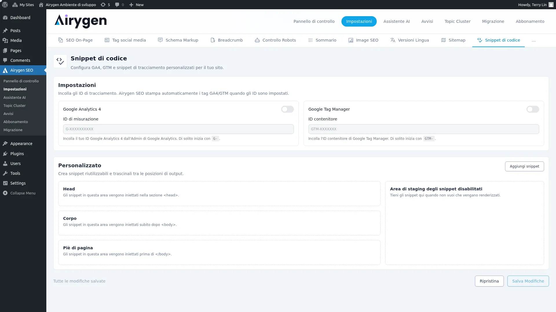Click user avatar next to Howdy, Terry Lin
This screenshot has width=556, height=312.
551,5
